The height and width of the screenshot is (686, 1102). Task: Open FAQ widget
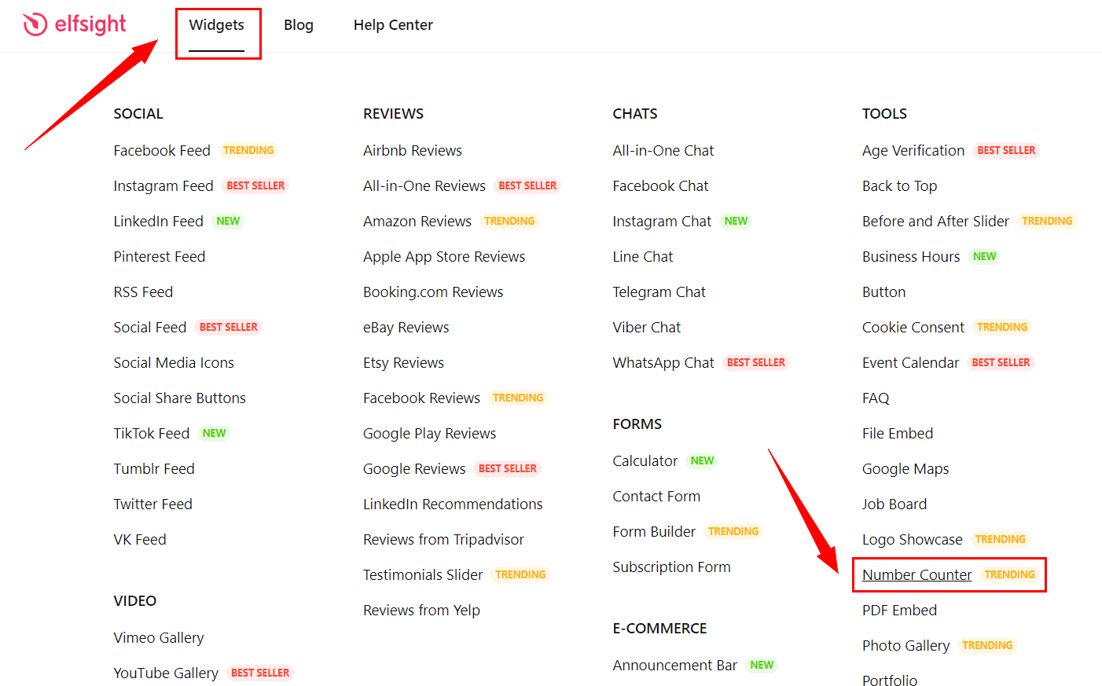pyautogui.click(x=876, y=398)
